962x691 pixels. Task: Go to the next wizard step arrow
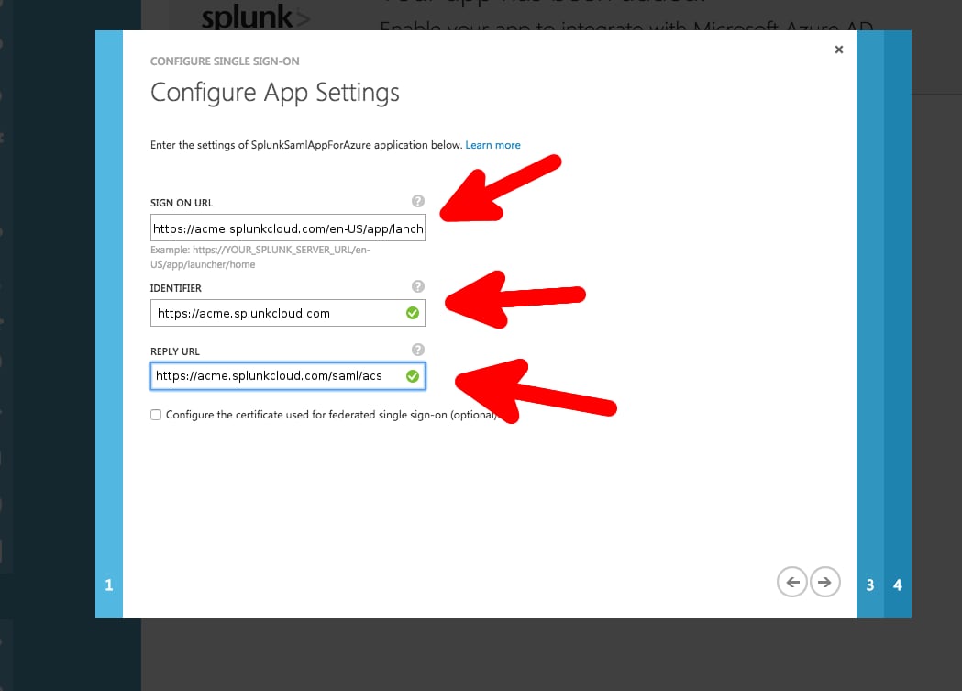pos(824,582)
